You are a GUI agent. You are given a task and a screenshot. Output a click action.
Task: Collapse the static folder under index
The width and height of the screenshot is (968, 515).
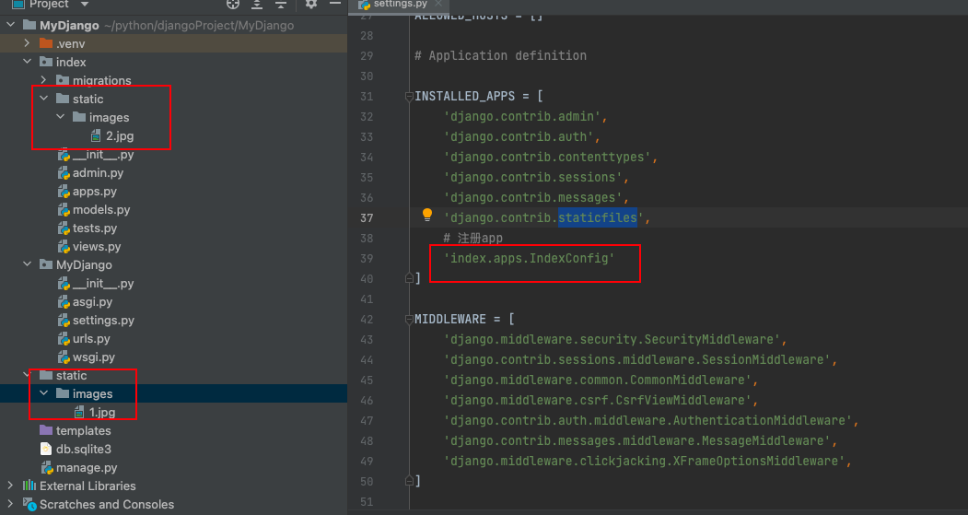[44, 99]
